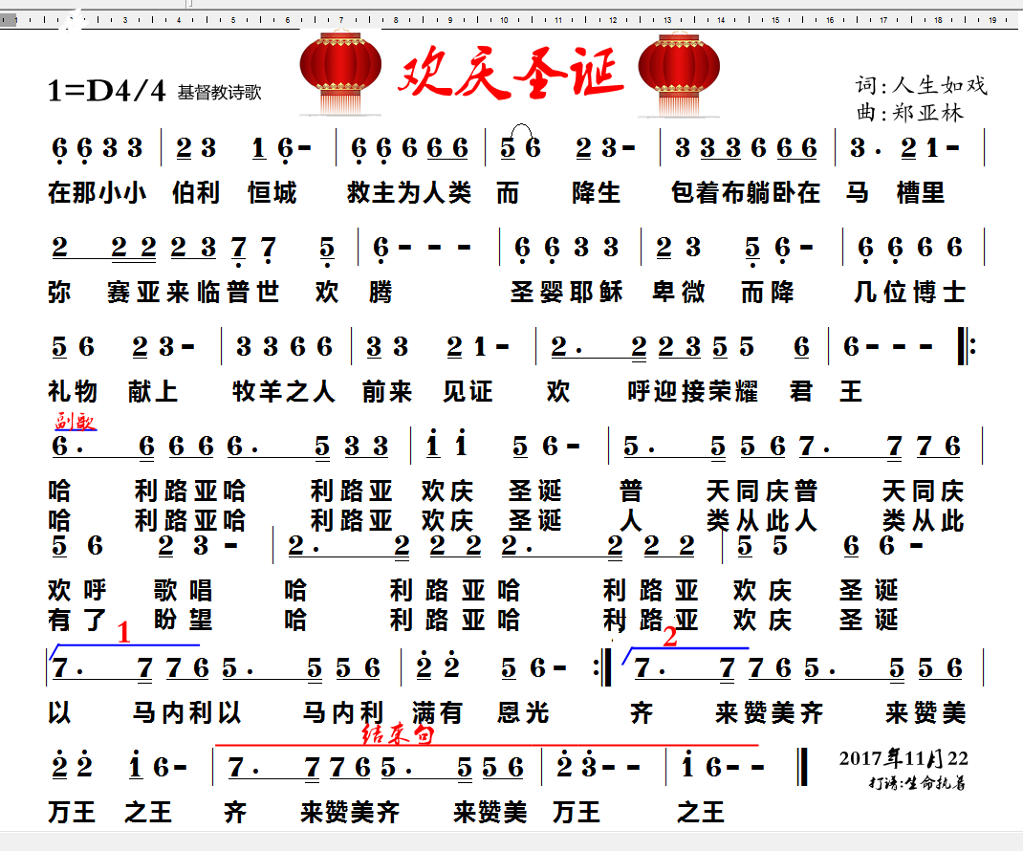The image size is (1023, 851).
Task: Click the red first-ending number 1
Action: click(x=124, y=632)
